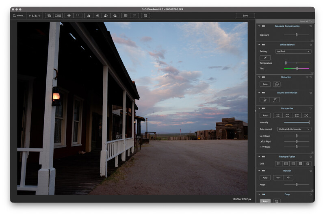
Task: Adjust the Perspective Intensity slider
Action: [297, 122]
